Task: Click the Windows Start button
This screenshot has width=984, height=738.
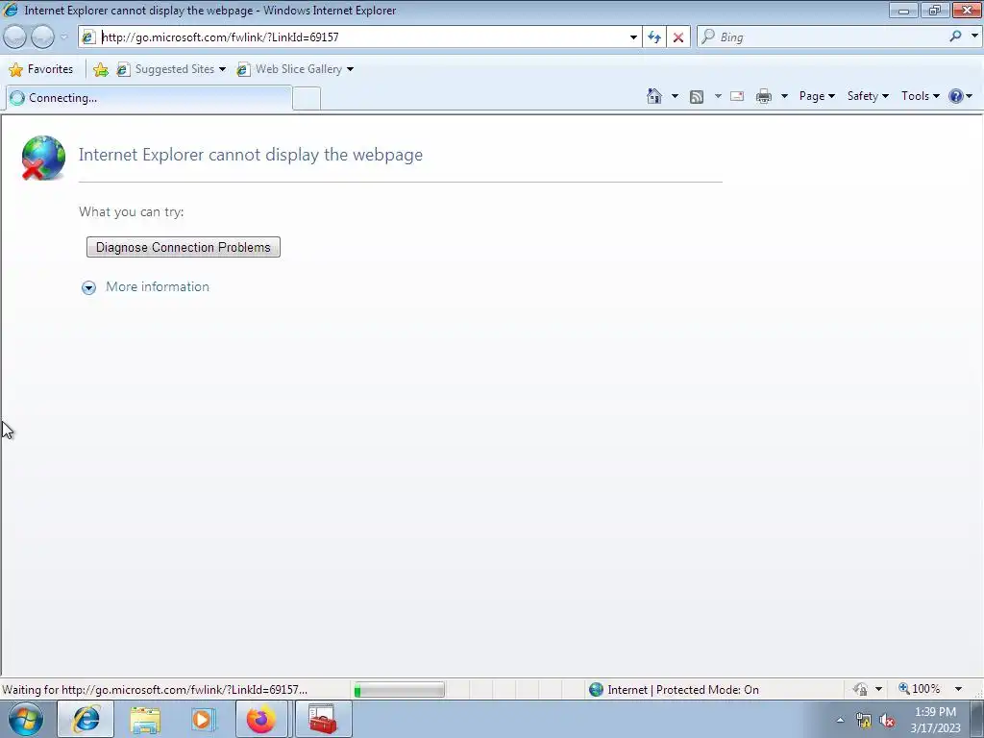Action: pos(25,719)
